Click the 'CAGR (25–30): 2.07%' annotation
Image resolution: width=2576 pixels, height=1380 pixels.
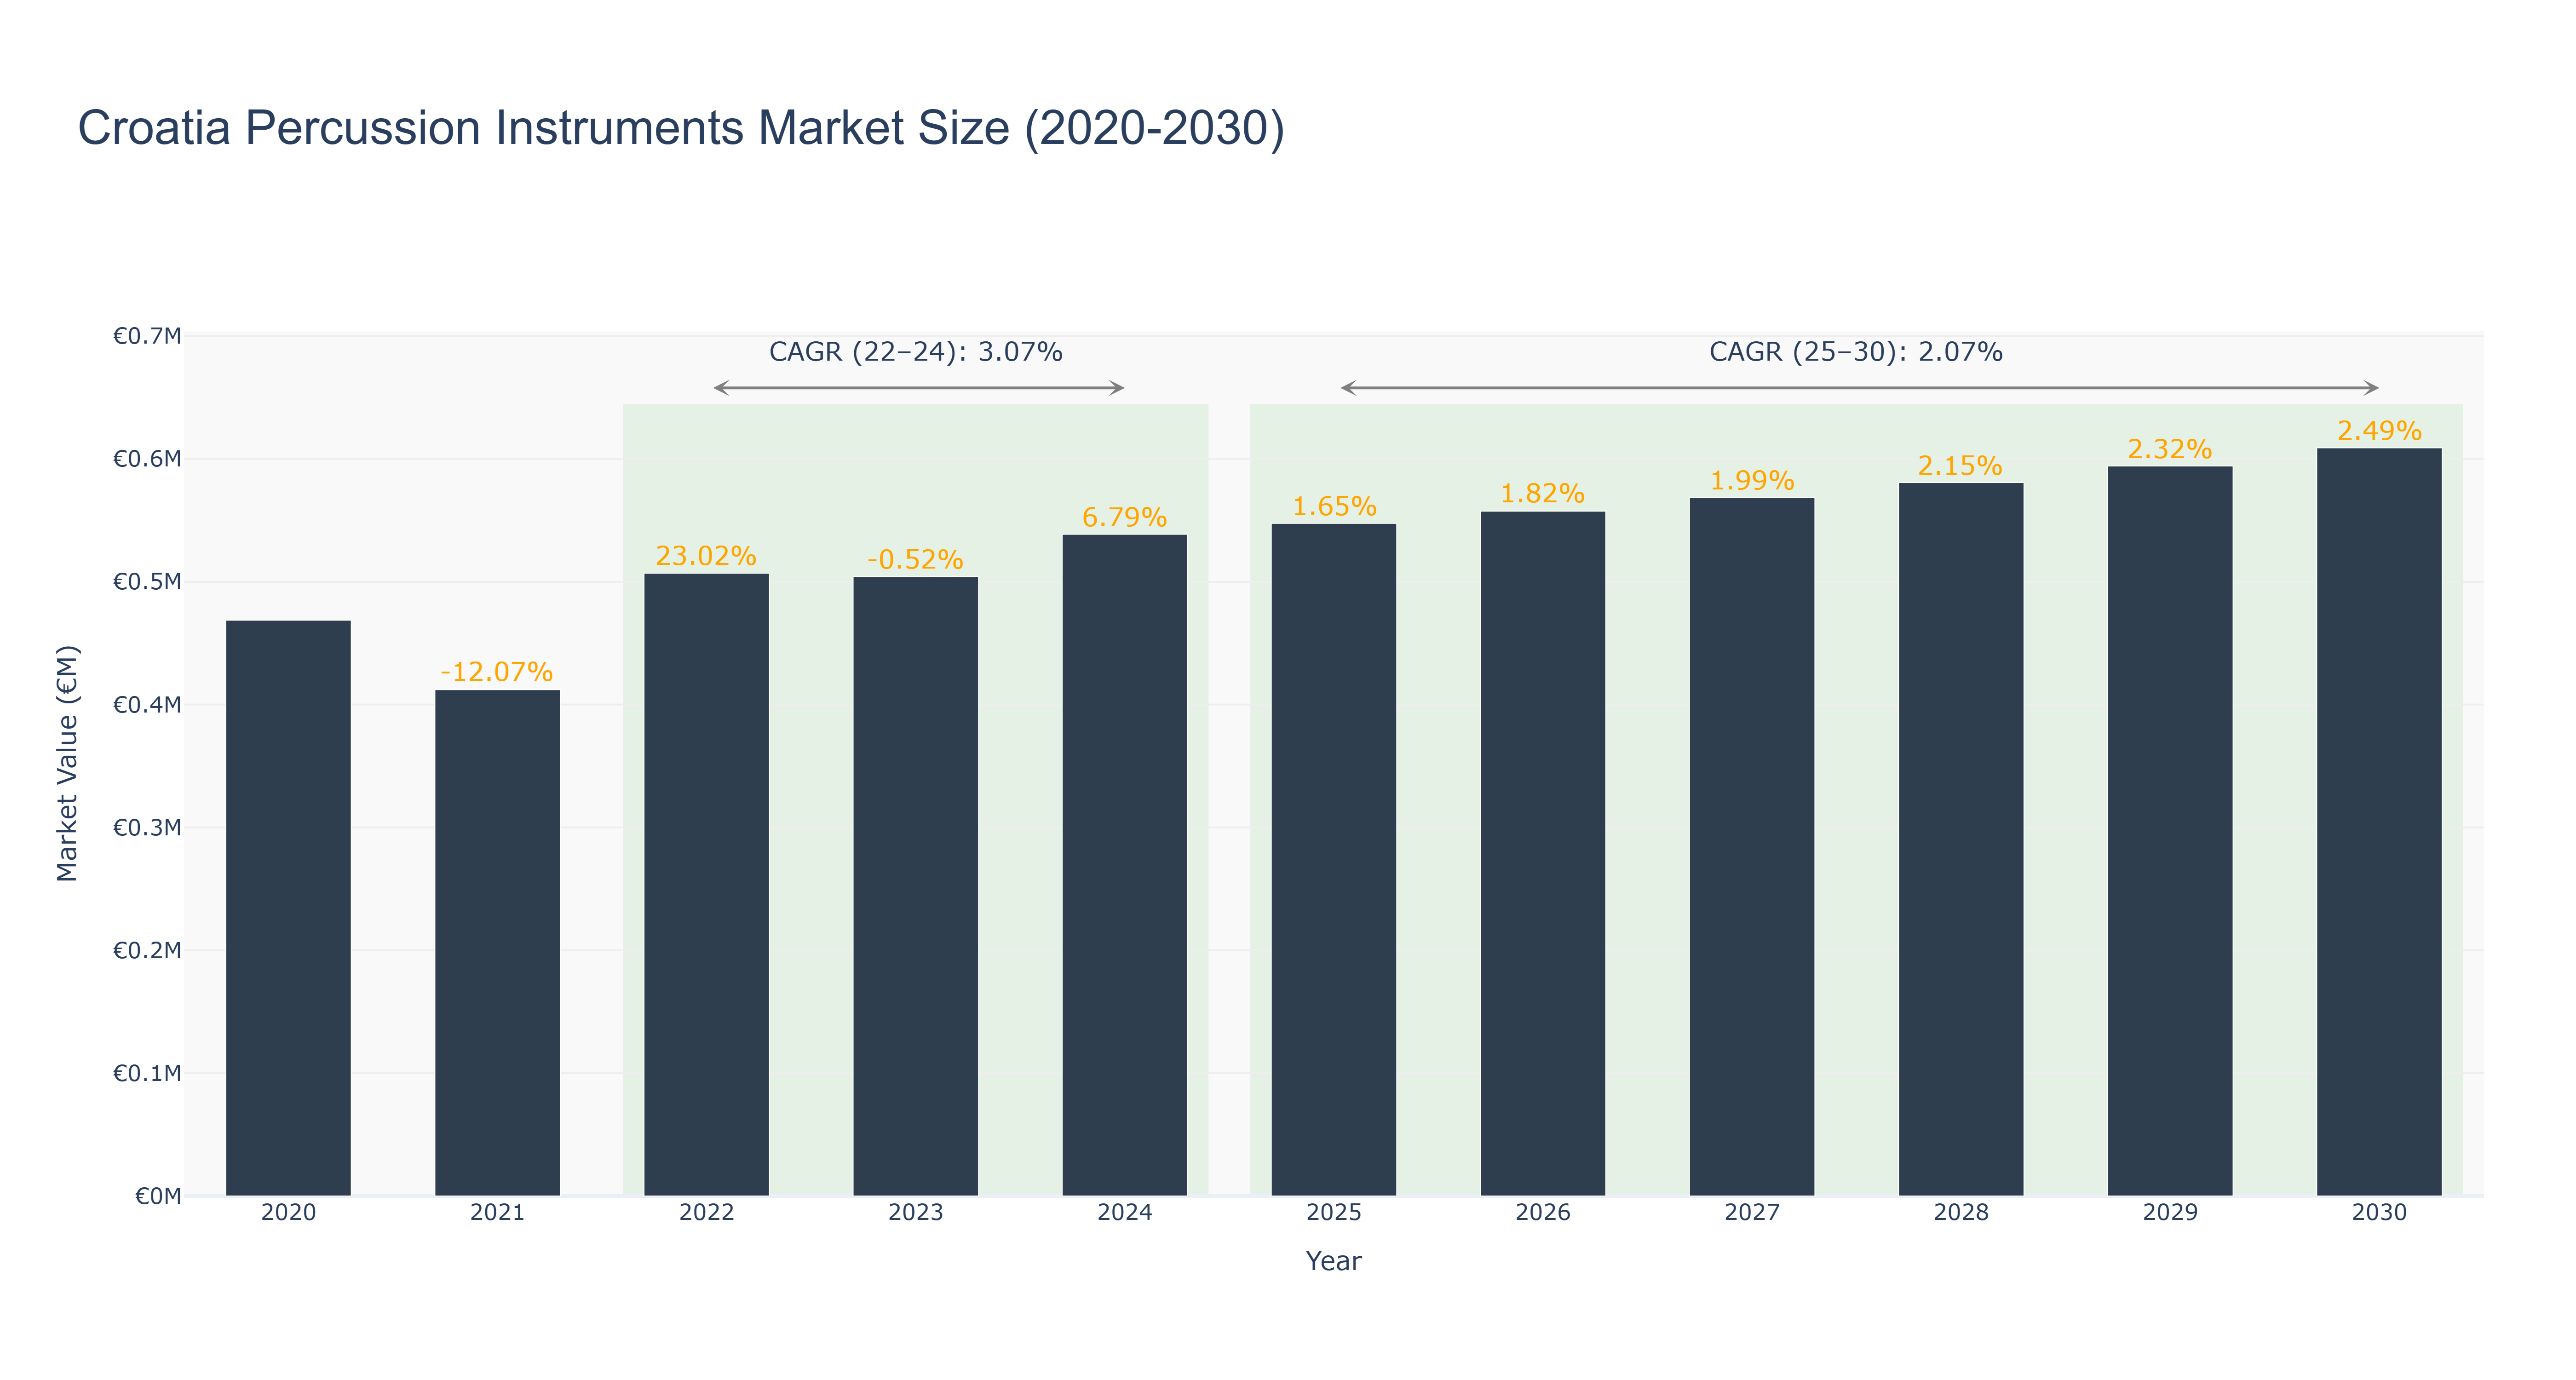(x=1856, y=352)
